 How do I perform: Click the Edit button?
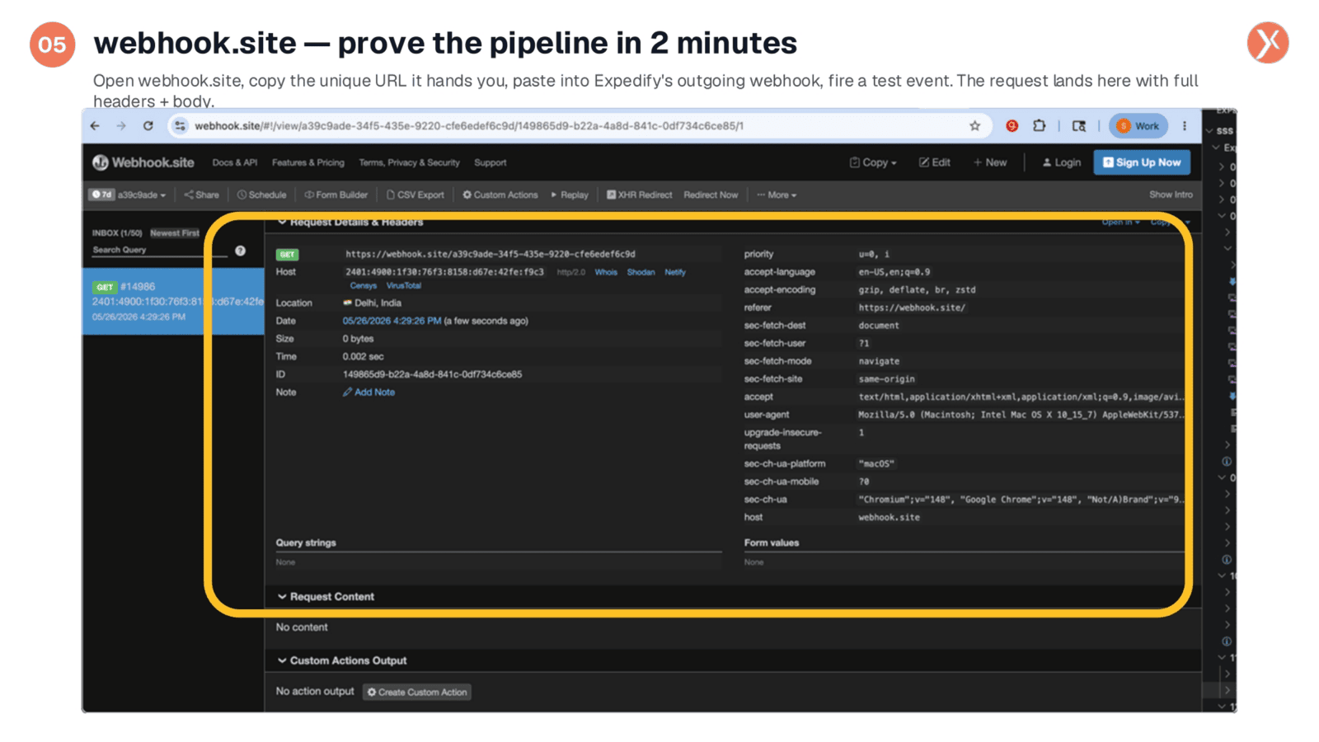935,162
